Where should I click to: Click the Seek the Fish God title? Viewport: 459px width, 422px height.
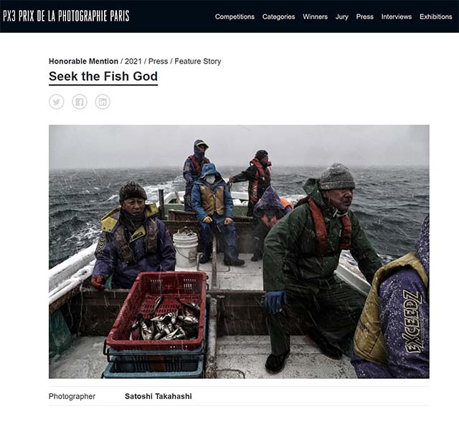pyautogui.click(x=103, y=77)
